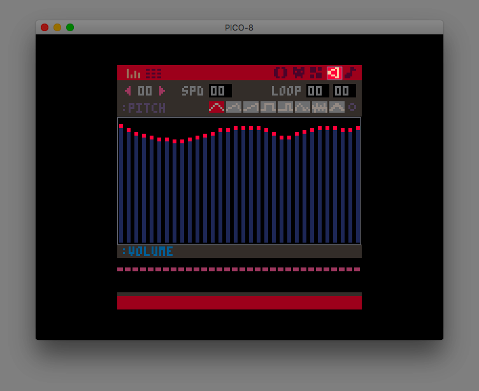Image resolution: width=479 pixels, height=391 pixels.
Task: Select the pulse waveform instrument
Action: [285, 107]
